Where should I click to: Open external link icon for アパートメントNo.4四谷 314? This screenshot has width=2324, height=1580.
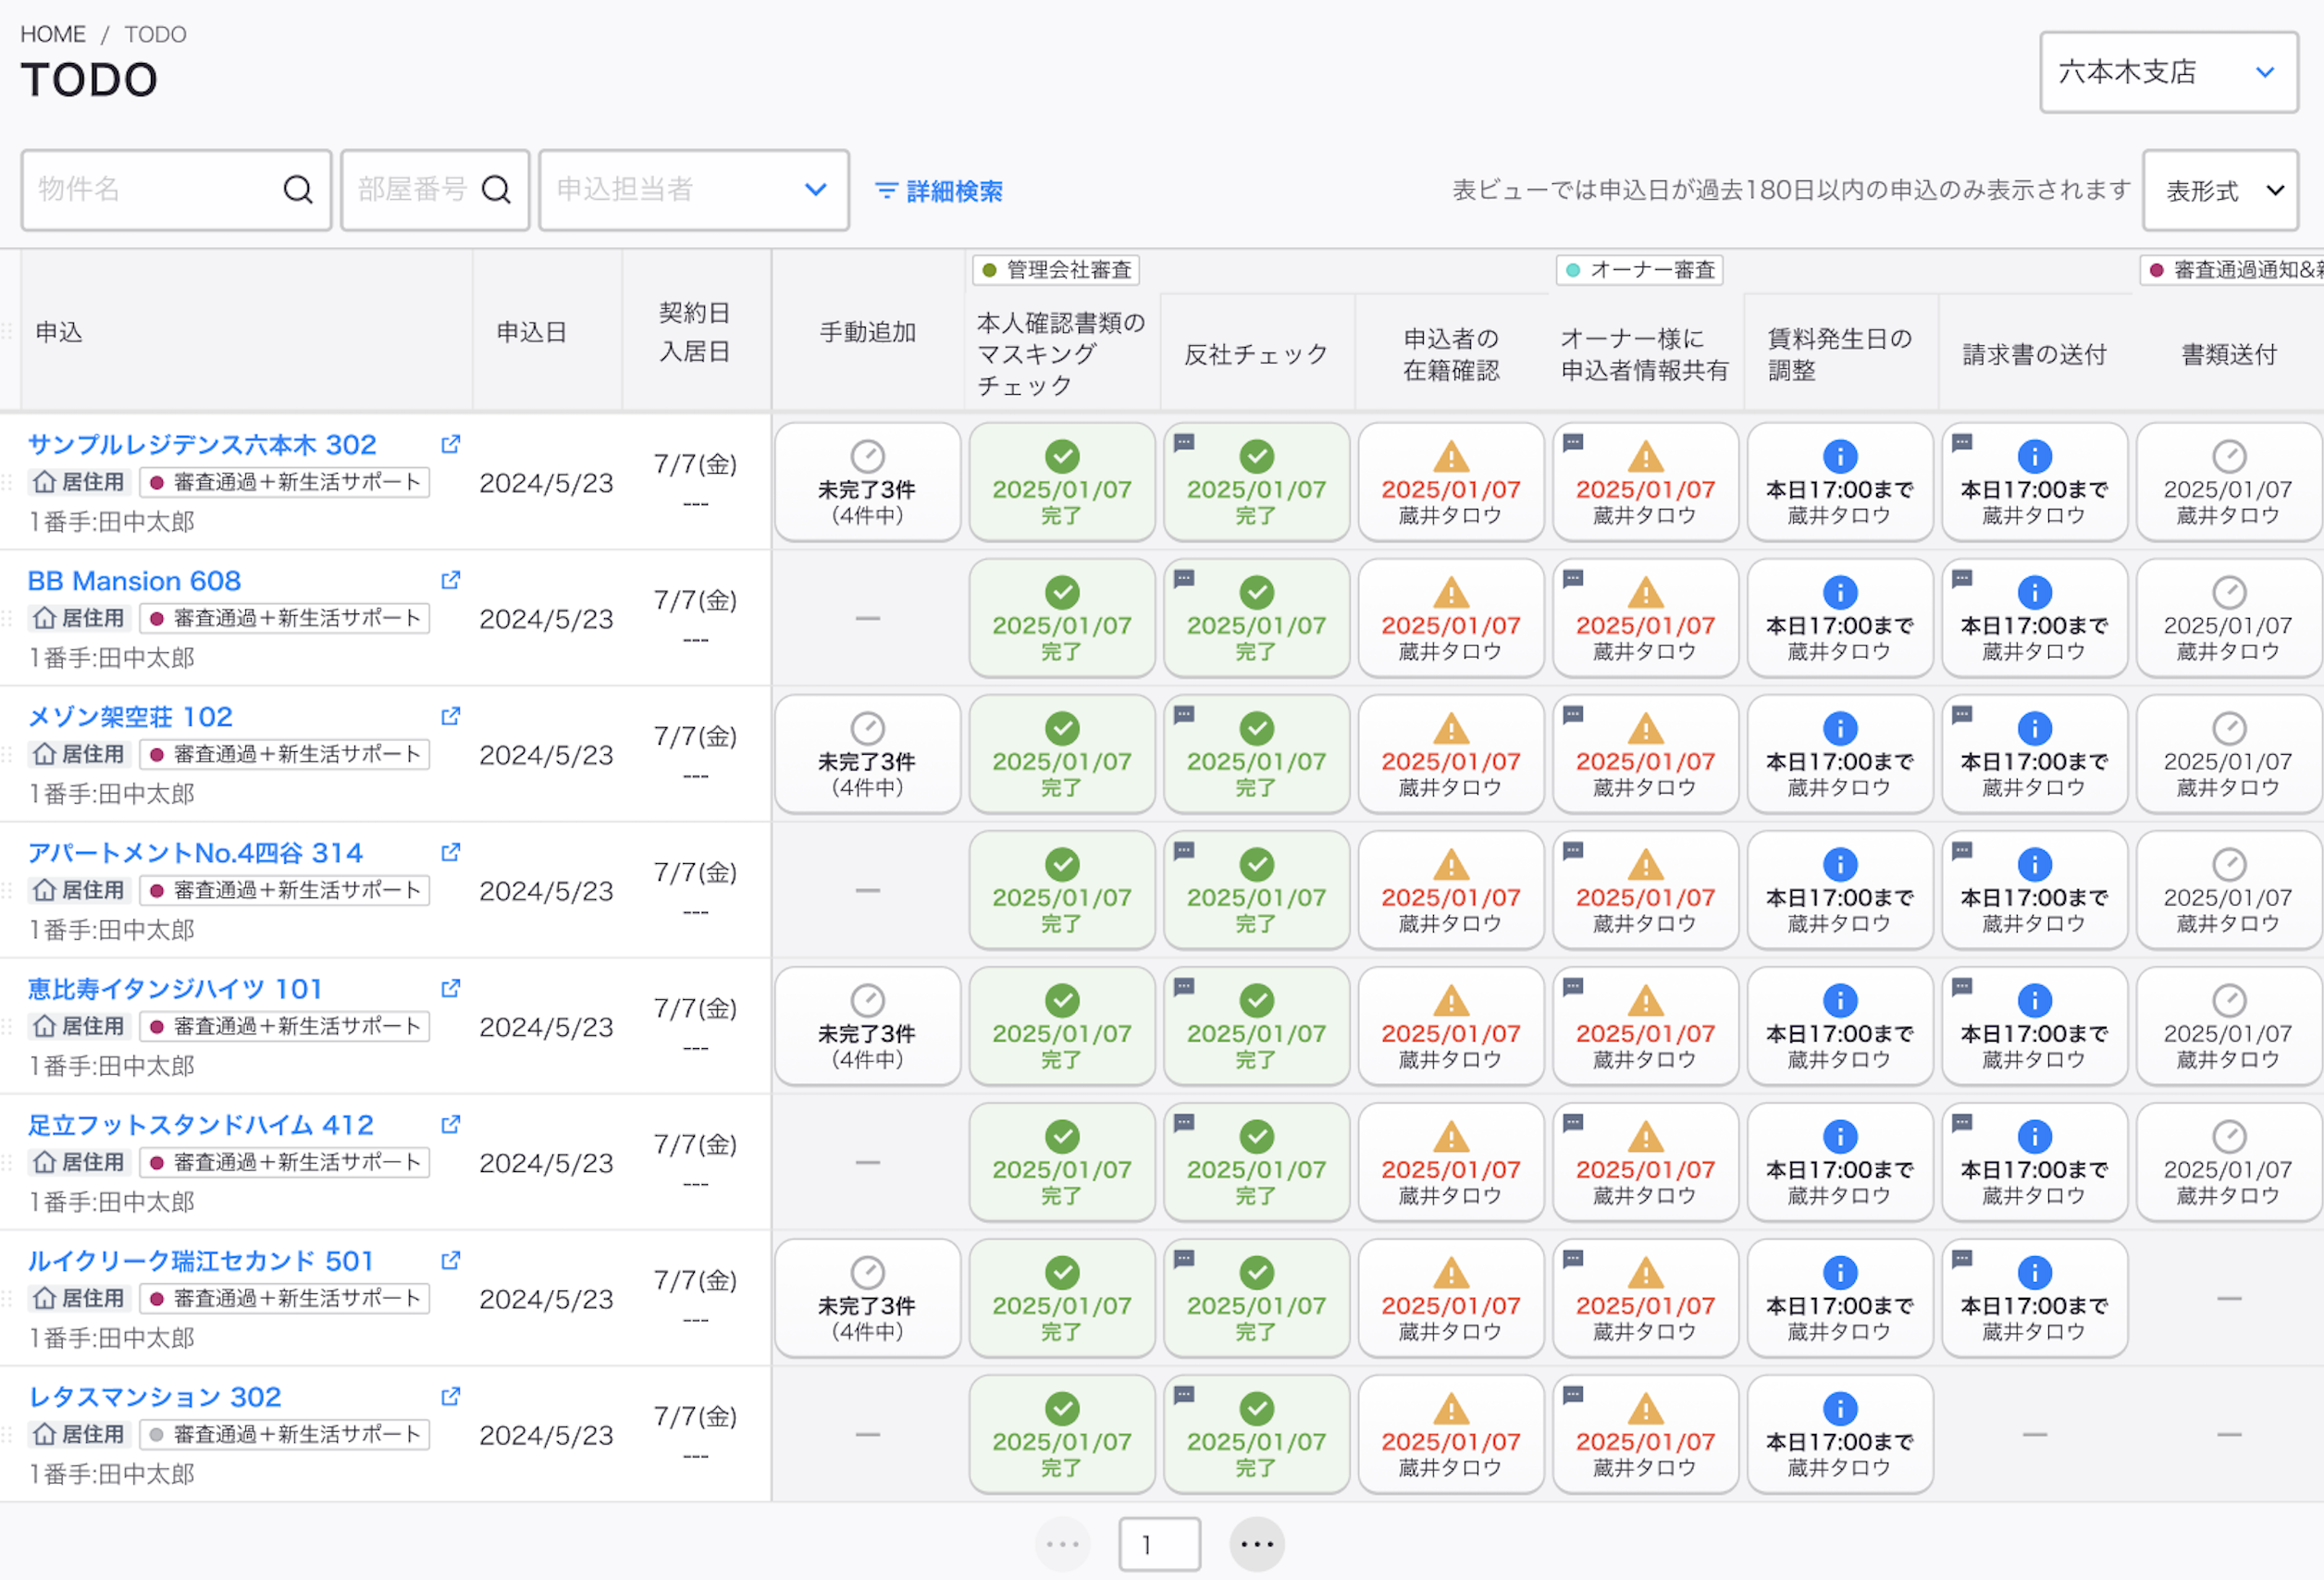click(x=451, y=852)
